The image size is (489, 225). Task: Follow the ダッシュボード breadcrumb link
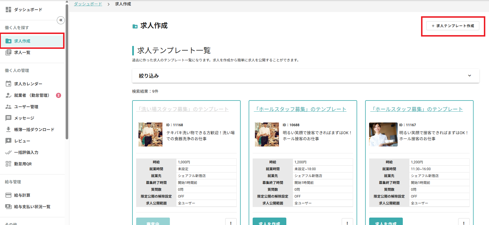point(88,4)
